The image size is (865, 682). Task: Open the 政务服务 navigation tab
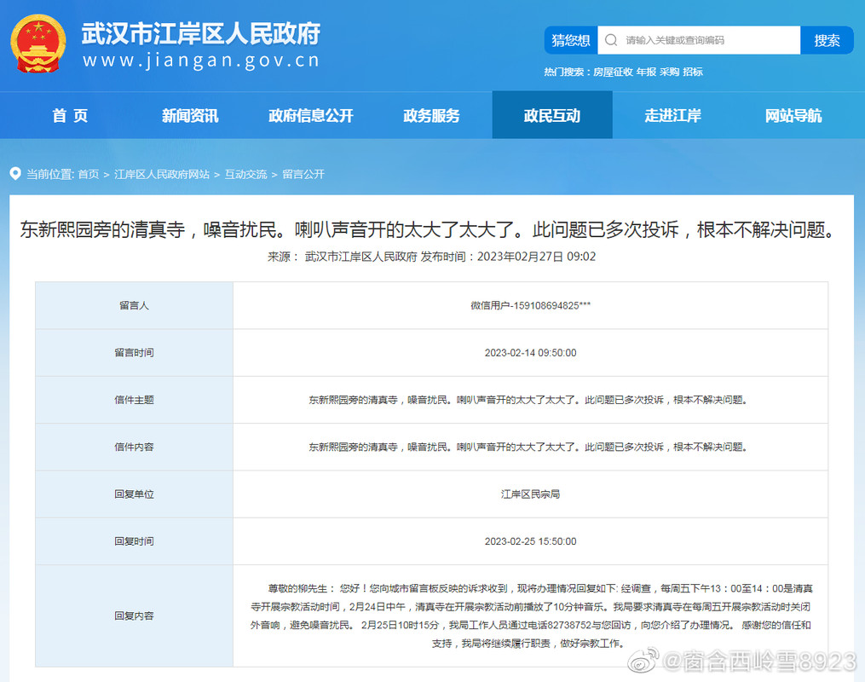tap(431, 115)
